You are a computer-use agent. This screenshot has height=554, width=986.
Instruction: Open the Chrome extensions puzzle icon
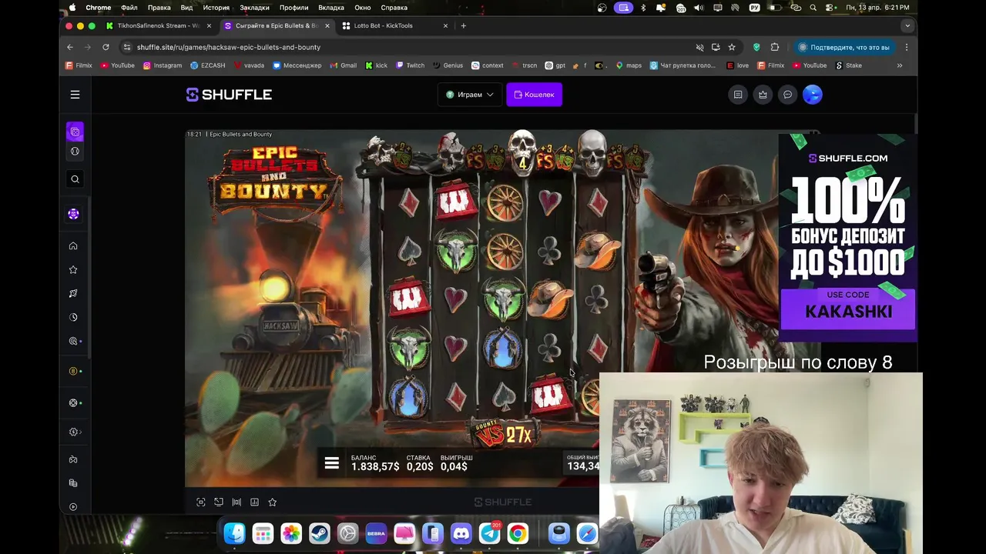pyautogui.click(x=775, y=47)
